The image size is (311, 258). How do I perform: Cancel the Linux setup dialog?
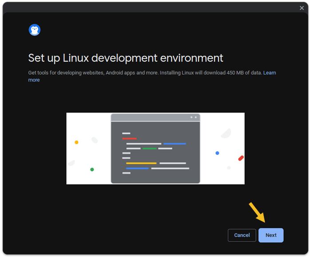pyautogui.click(x=242, y=235)
